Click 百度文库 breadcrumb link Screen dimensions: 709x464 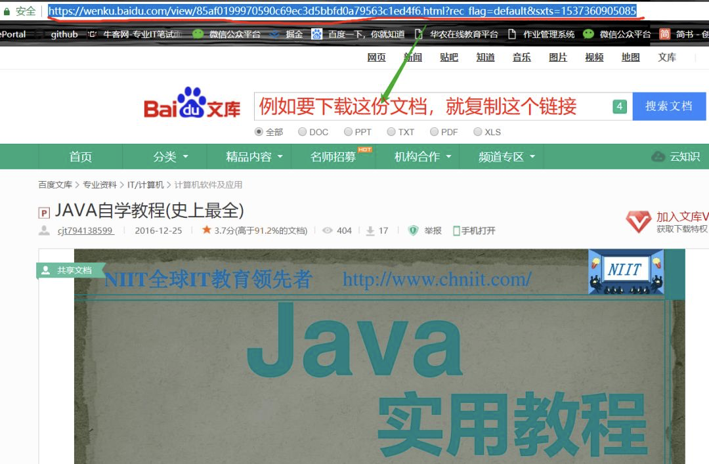coord(55,184)
